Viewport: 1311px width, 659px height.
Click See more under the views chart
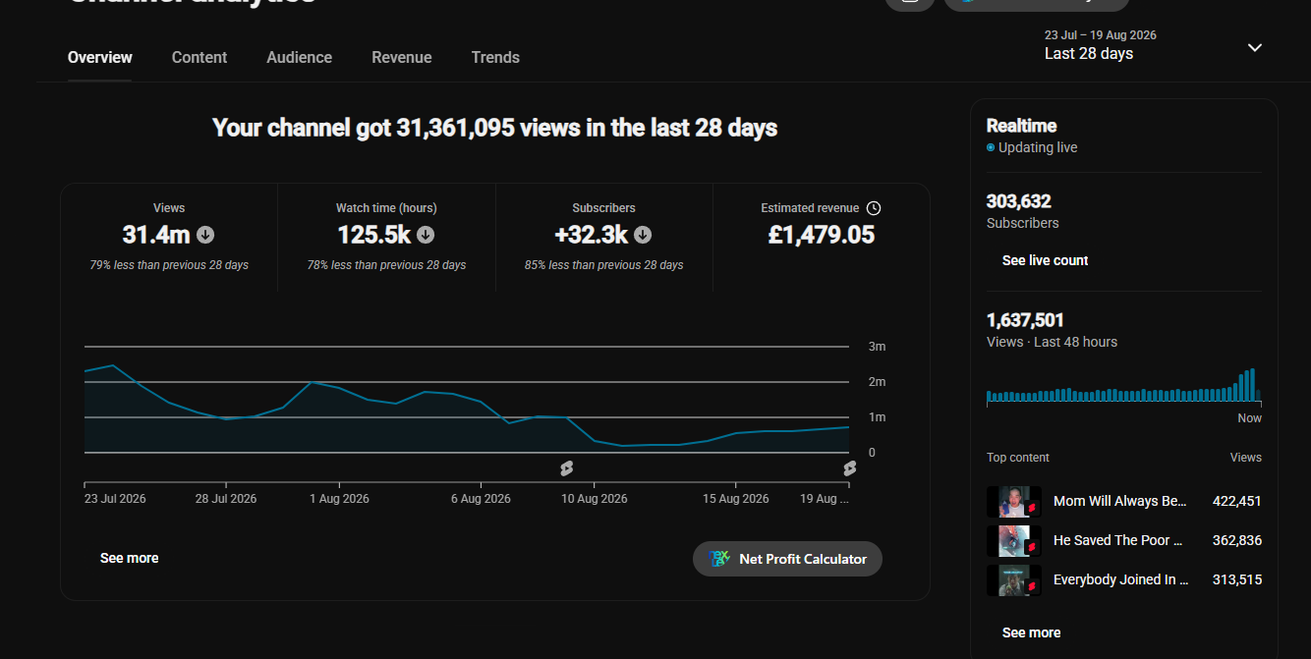pos(130,558)
